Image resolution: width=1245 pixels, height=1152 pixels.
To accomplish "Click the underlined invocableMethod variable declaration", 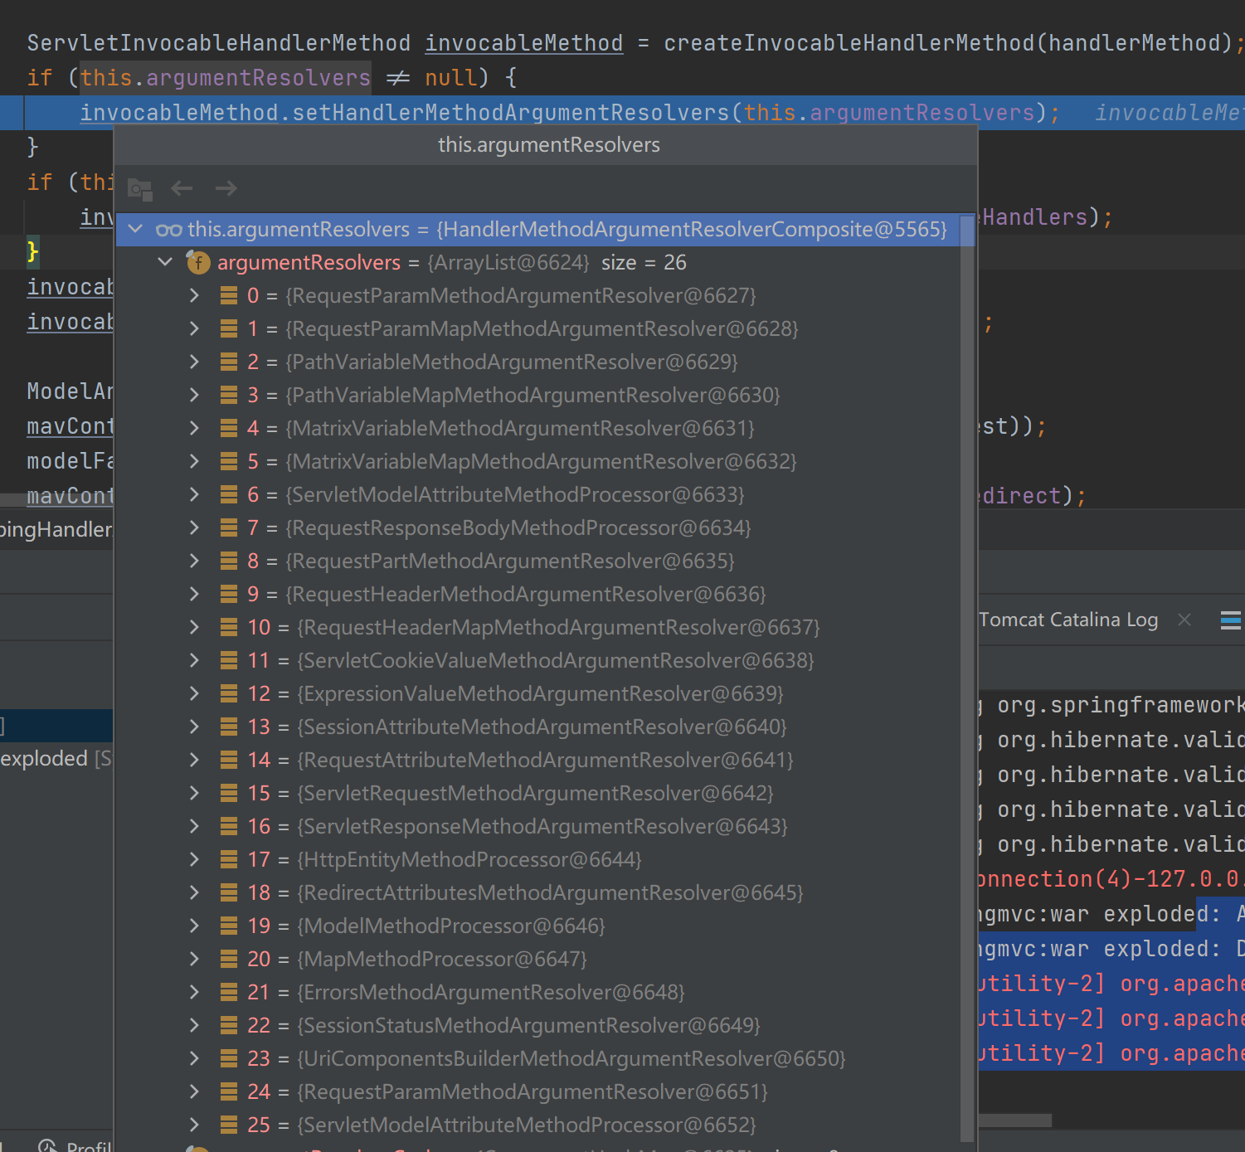I will (523, 43).
